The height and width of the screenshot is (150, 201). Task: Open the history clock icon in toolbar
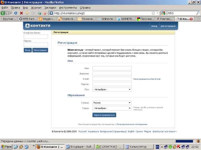33,13
